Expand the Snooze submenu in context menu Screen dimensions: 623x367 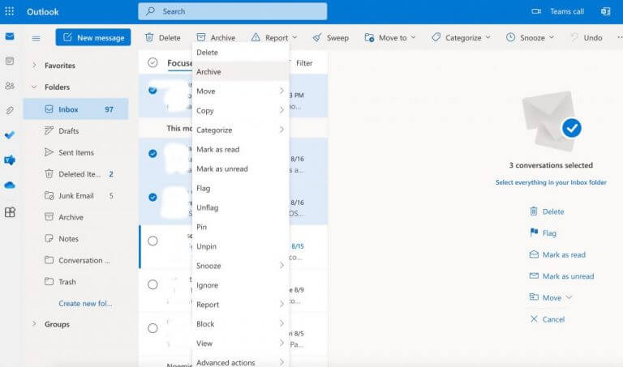240,266
